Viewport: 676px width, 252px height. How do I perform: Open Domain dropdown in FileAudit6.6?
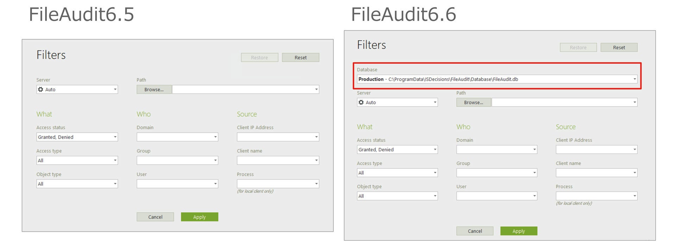click(497, 150)
